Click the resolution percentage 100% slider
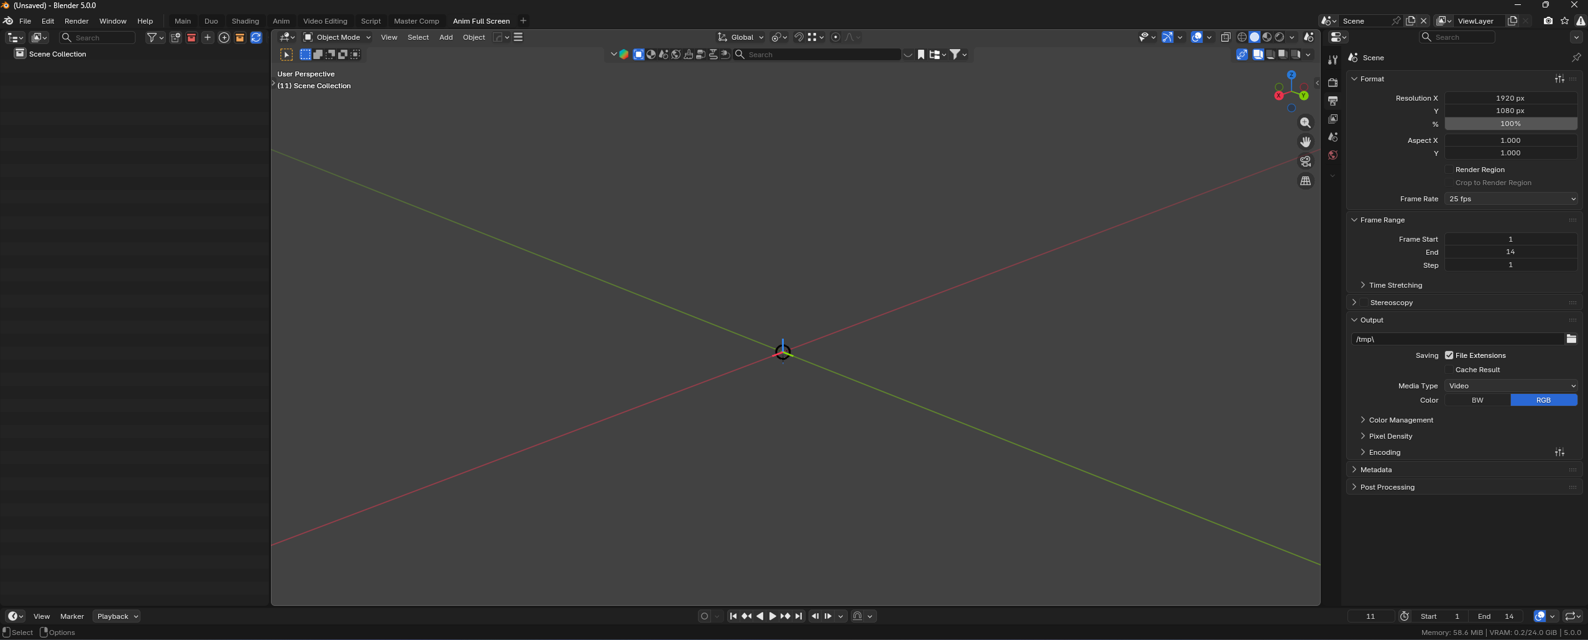 click(1511, 124)
